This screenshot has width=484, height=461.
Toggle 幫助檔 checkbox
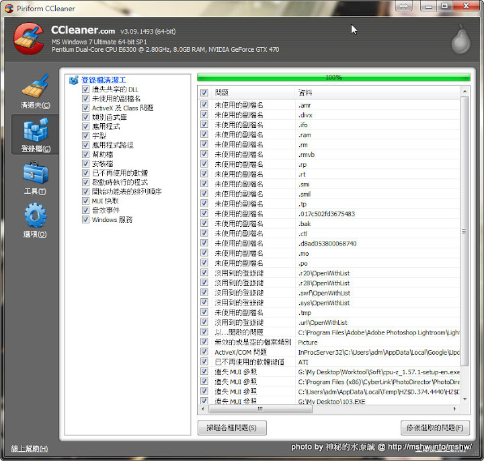click(85, 154)
